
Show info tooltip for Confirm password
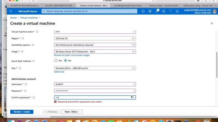click(x=34, y=98)
